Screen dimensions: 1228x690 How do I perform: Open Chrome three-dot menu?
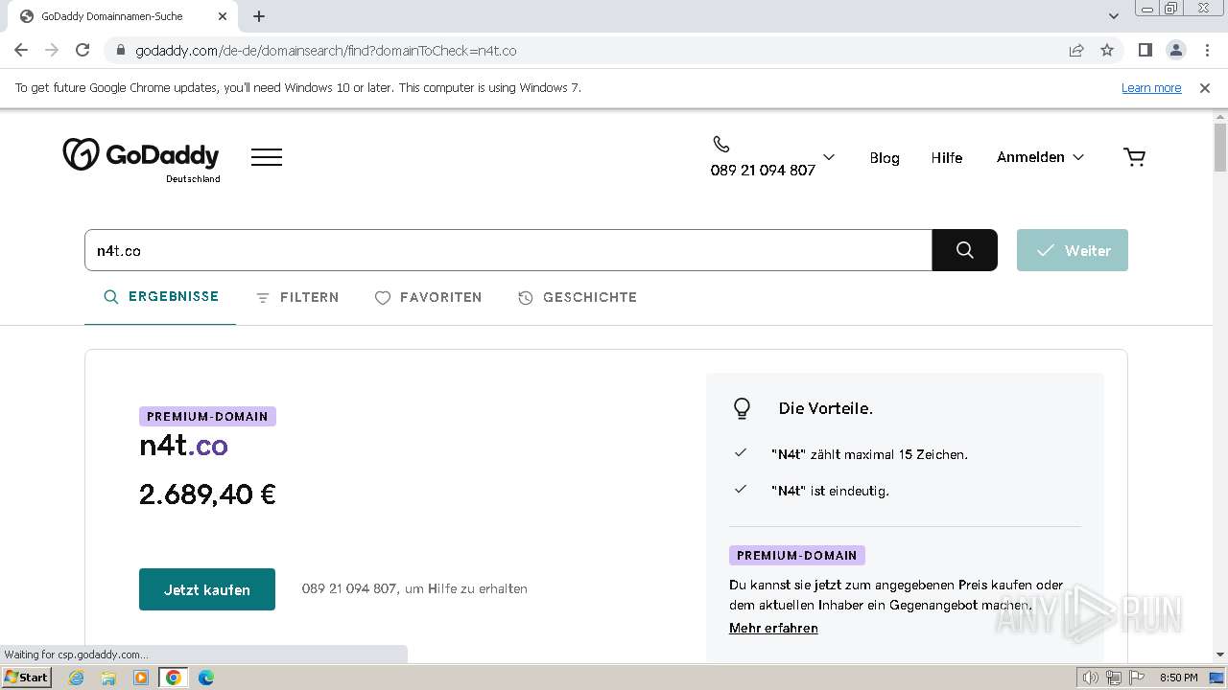(1207, 50)
